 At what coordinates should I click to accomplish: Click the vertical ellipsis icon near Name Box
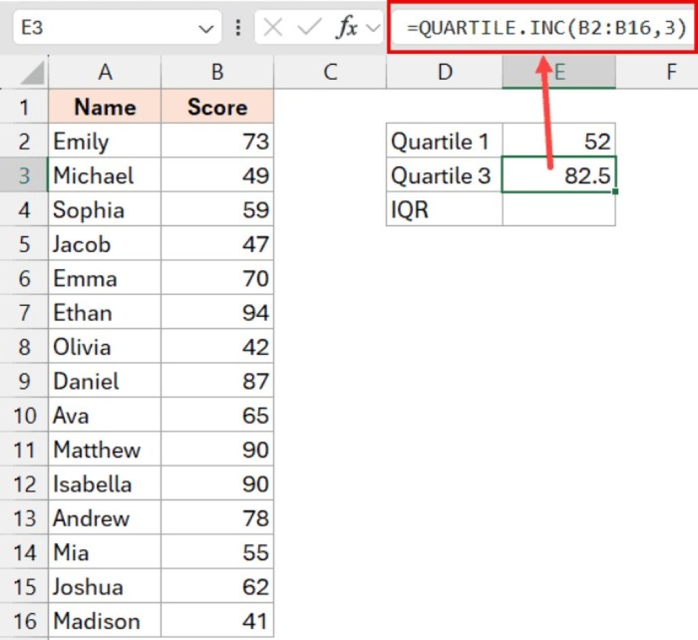(x=238, y=28)
